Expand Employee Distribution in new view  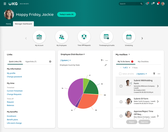point(84,54)
